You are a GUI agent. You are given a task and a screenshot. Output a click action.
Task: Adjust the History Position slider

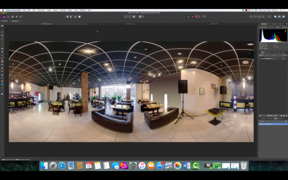coord(276,121)
